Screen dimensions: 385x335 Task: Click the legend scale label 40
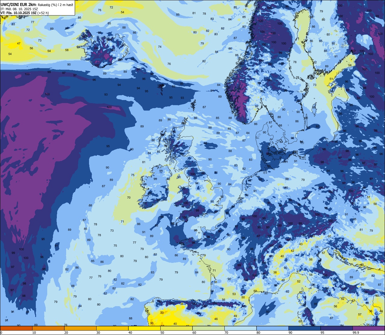coord(130,333)
